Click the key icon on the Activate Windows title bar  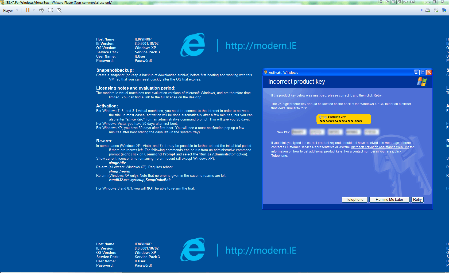click(x=266, y=72)
